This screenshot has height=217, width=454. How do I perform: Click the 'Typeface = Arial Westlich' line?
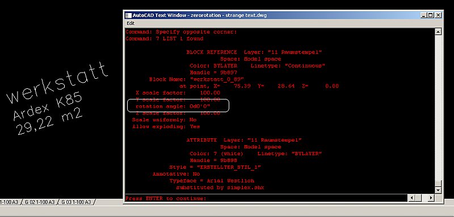click(212, 181)
